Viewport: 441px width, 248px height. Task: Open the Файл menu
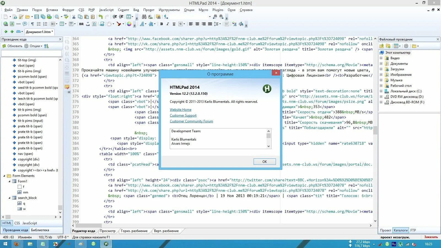(8, 10)
